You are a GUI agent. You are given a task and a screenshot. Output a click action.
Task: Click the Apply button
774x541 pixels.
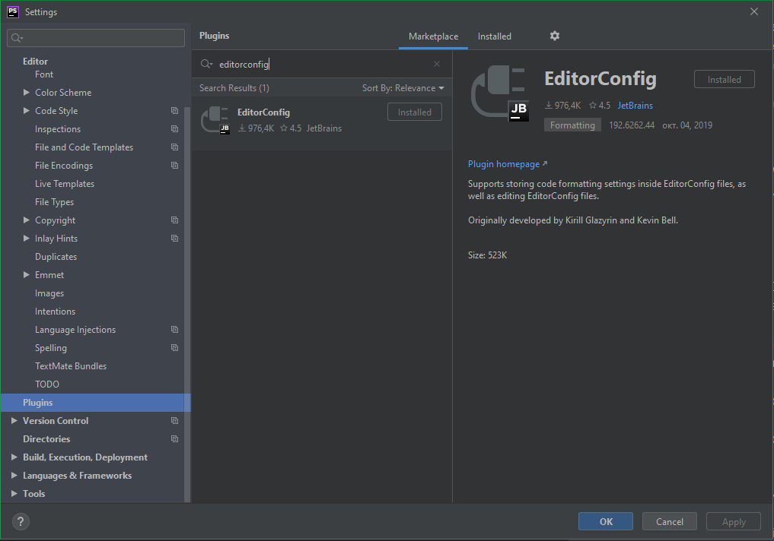(734, 521)
